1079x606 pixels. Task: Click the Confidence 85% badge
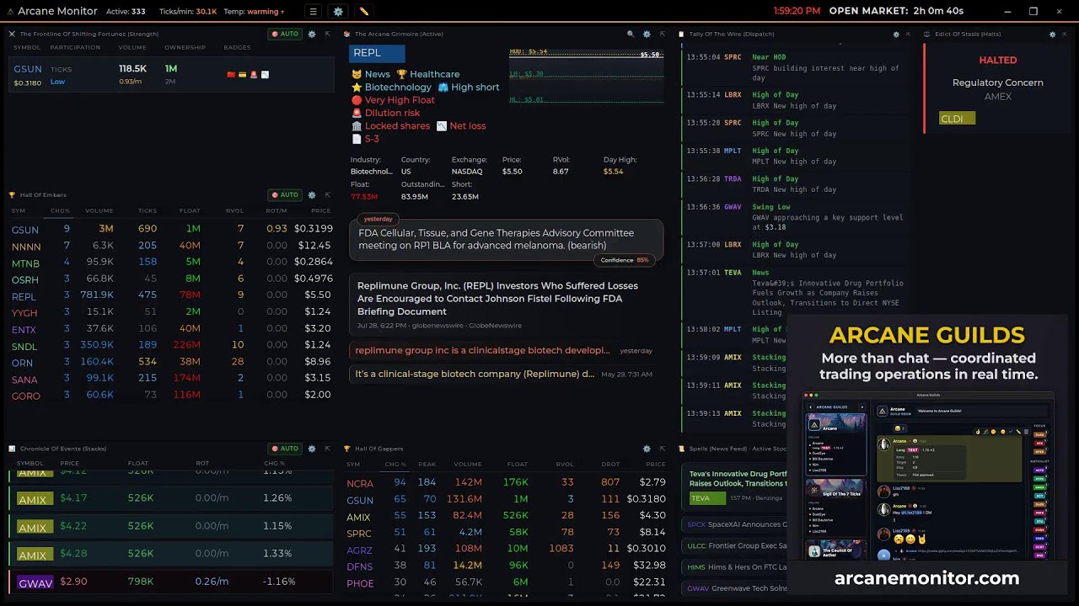click(x=624, y=260)
